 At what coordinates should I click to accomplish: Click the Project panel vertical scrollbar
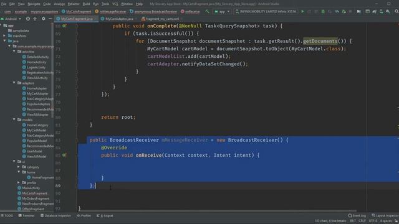click(x=52, y=71)
